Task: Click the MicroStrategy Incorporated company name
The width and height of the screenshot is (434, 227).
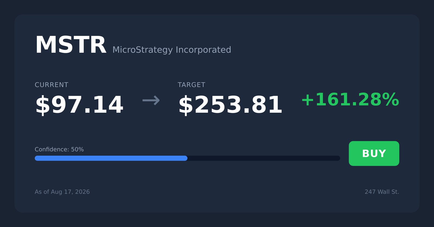Action: [x=172, y=50]
